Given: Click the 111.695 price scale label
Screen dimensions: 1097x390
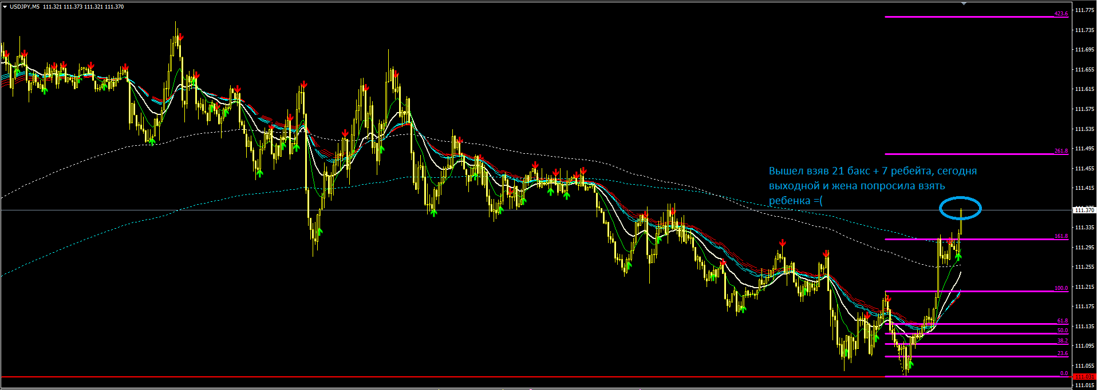Looking at the screenshot, I should tap(1084, 50).
